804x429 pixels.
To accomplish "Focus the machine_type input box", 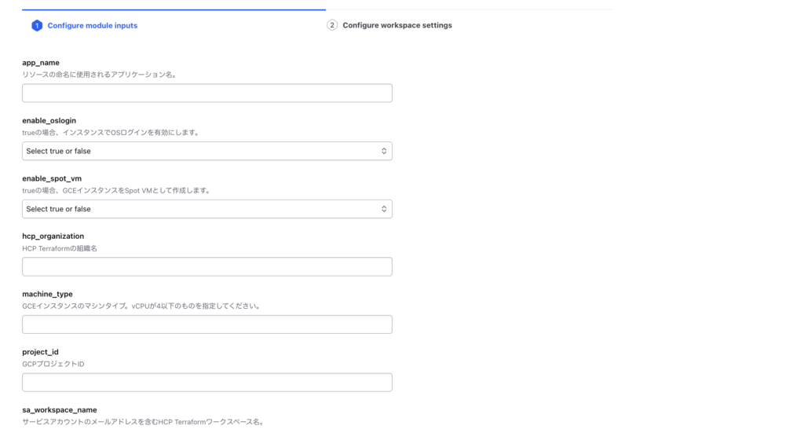I will (207, 324).
